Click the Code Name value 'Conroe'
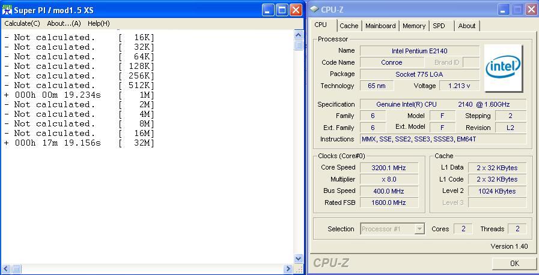 click(x=392, y=62)
